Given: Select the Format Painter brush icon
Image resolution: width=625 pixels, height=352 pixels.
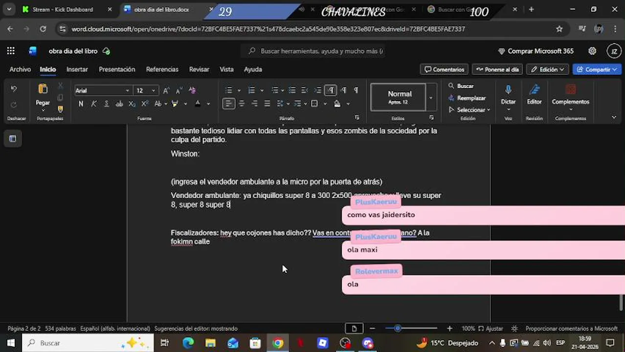Looking at the screenshot, I should point(60,109).
